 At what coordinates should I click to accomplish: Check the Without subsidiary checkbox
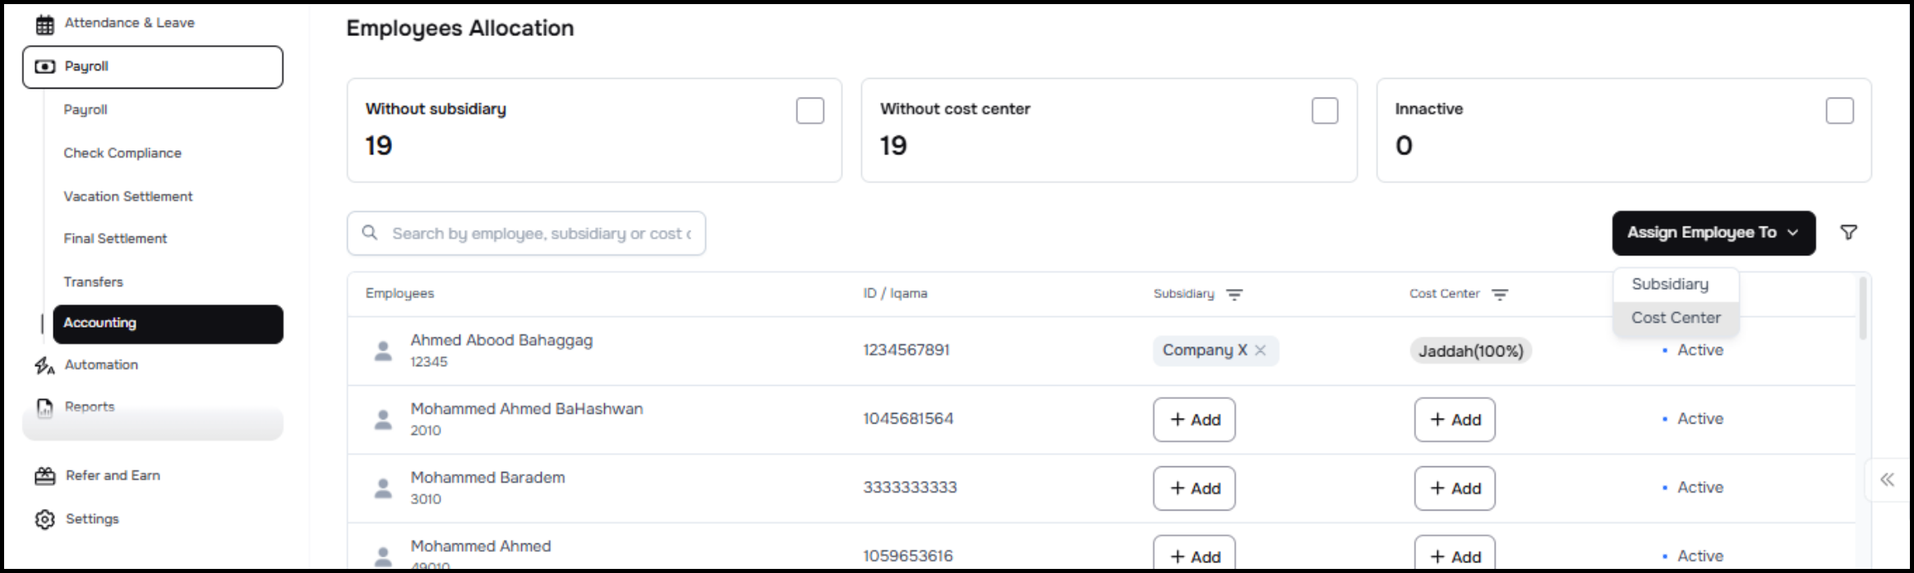pyautogui.click(x=809, y=111)
